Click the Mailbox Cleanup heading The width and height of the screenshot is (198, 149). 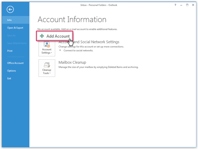tap(72, 62)
